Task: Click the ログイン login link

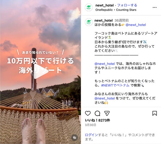Action: (x=91, y=135)
